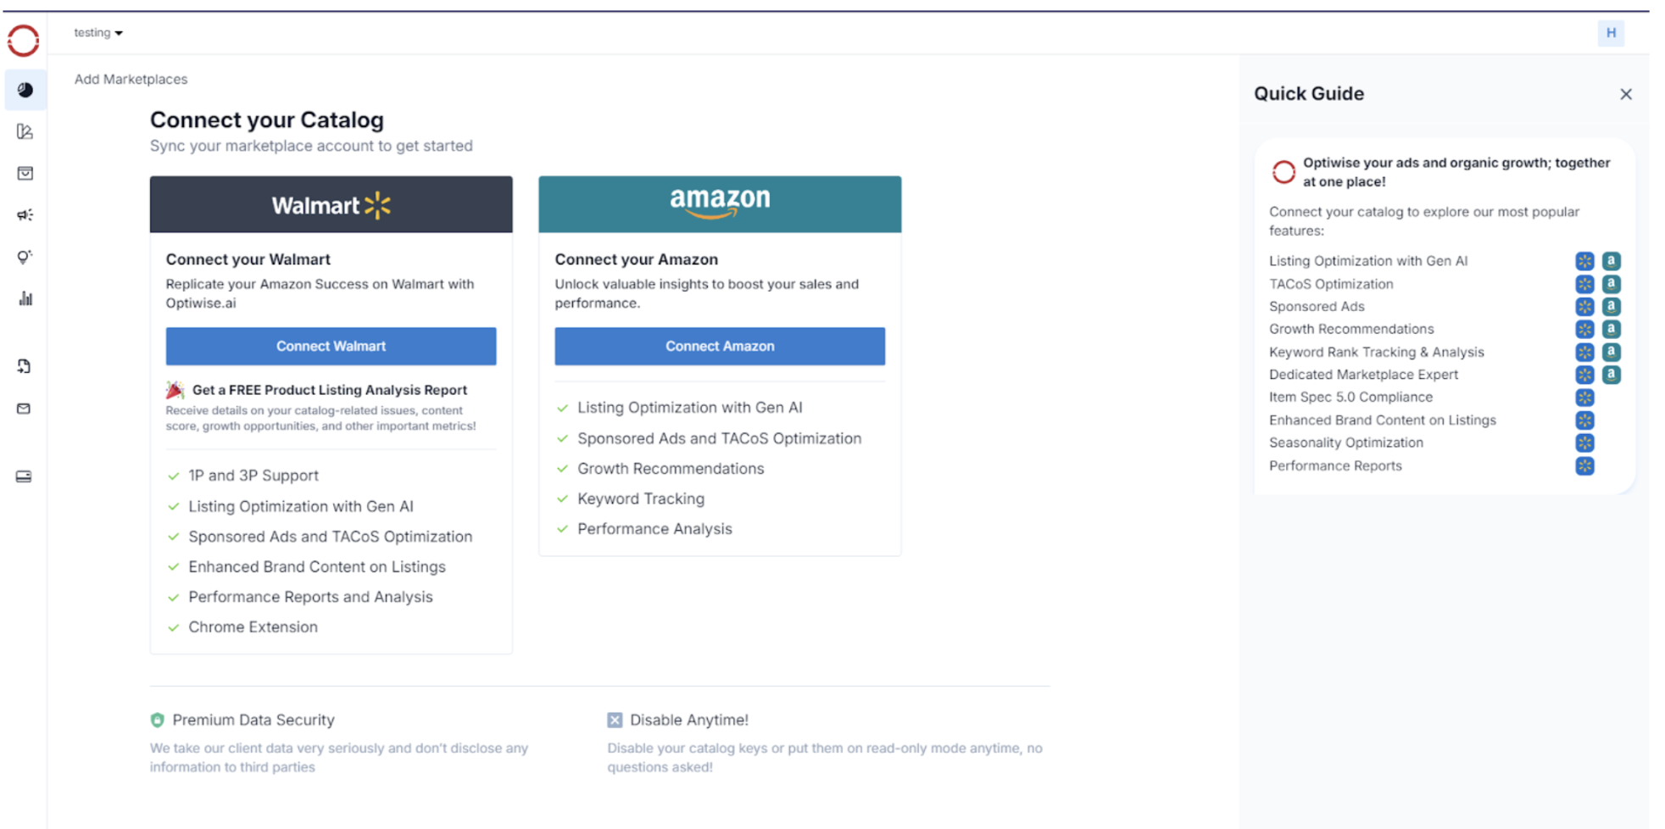Close the Quick Guide panel
Viewport: 1665px width, 829px height.
[1625, 94]
